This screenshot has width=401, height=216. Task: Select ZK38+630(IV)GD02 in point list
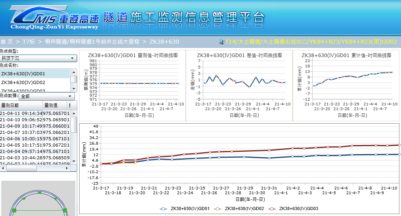pos(23,82)
